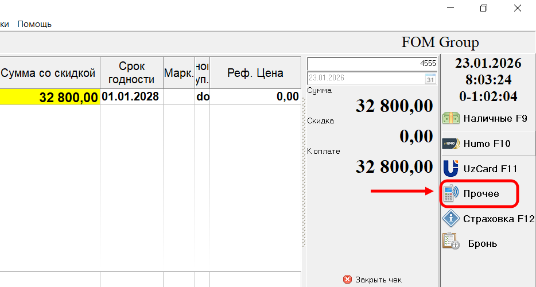The width and height of the screenshot is (536, 287).
Task: Click the dotted splitter beside the table
Action: (x=303, y=173)
